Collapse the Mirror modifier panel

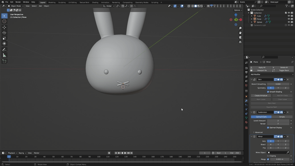click(x=252, y=137)
